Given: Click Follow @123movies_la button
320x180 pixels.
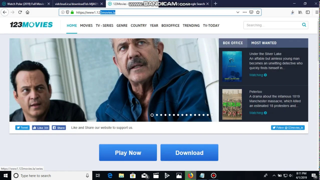Looking at the screenshot, I should pyautogui.click(x=288, y=127).
